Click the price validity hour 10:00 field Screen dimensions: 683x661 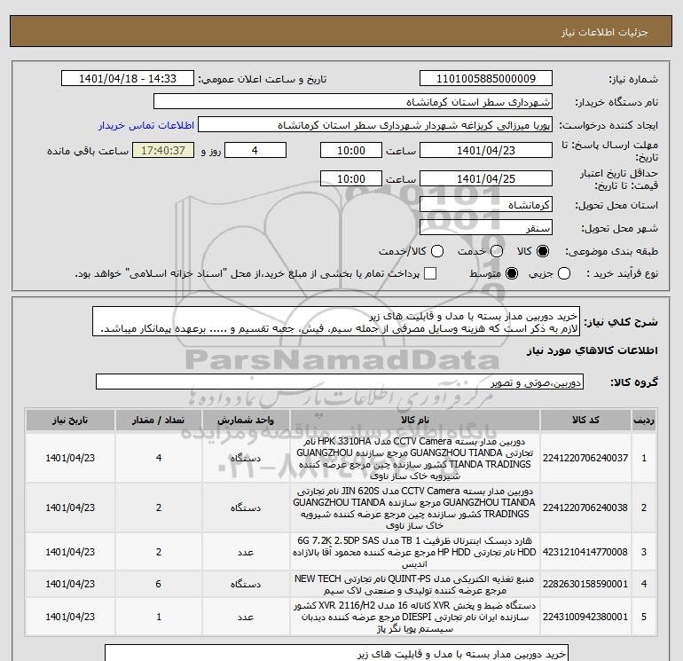(351, 178)
